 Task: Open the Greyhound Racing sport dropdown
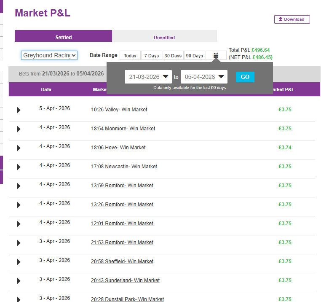[x=49, y=55]
